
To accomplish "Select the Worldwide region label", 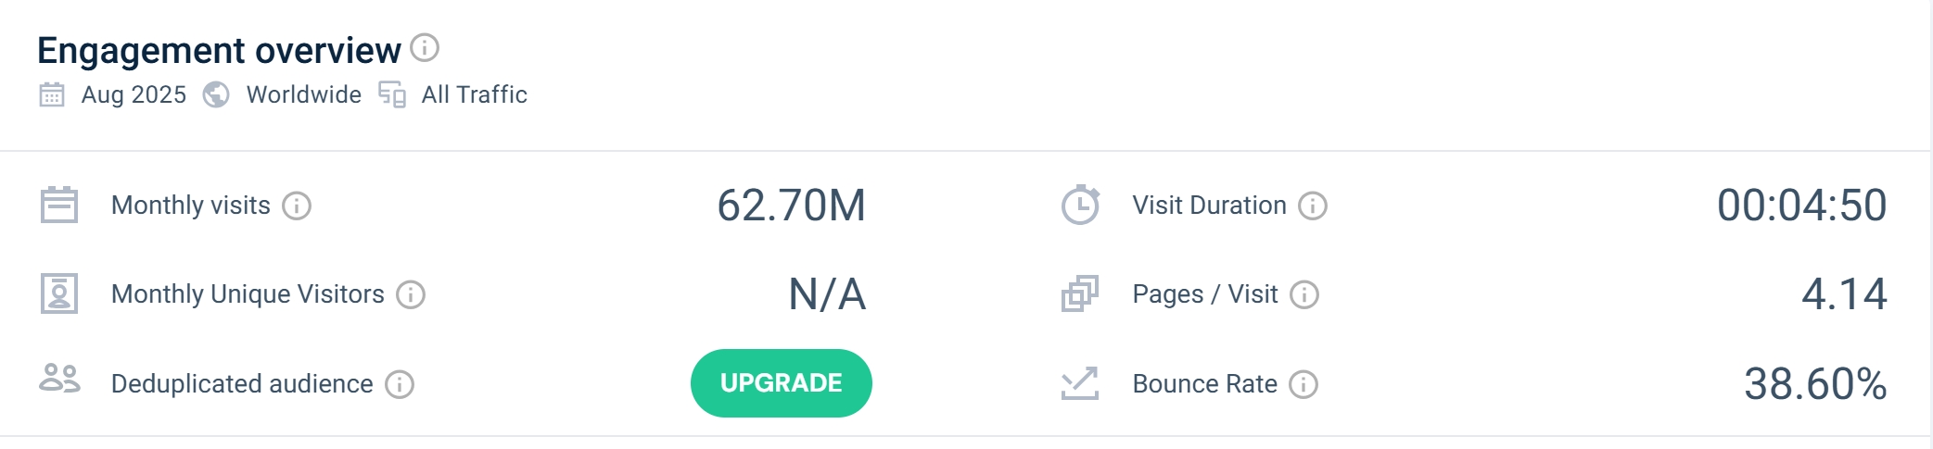I will (x=304, y=94).
